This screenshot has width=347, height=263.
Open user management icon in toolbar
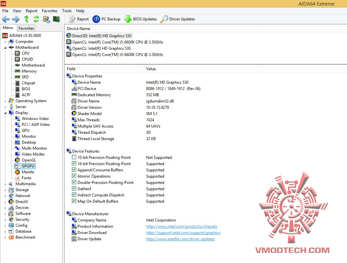[46, 19]
